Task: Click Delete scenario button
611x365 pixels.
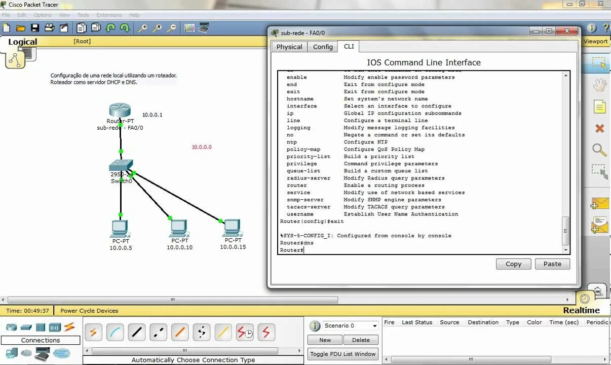Action: (x=361, y=340)
